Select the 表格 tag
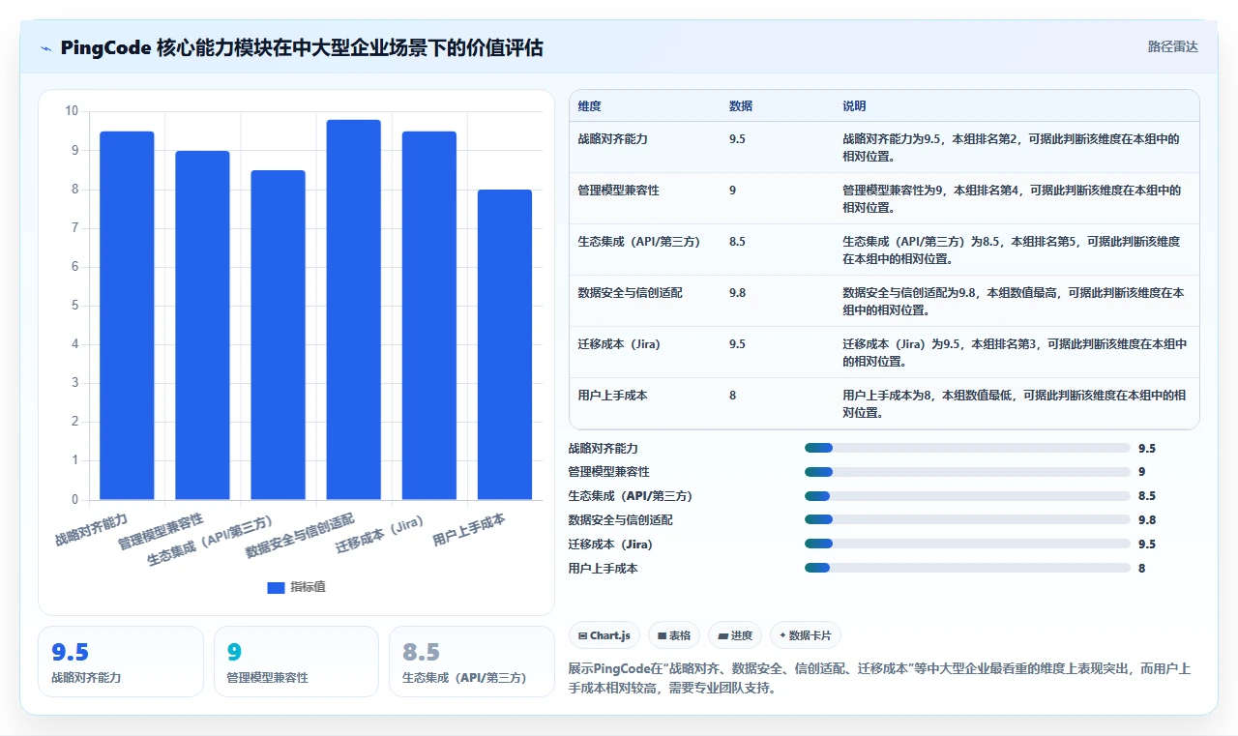This screenshot has width=1238, height=736. tap(674, 635)
